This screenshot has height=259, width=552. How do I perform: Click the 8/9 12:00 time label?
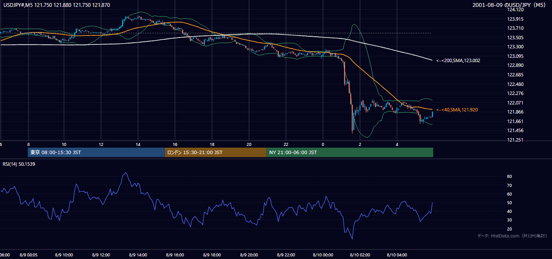click(x=102, y=255)
